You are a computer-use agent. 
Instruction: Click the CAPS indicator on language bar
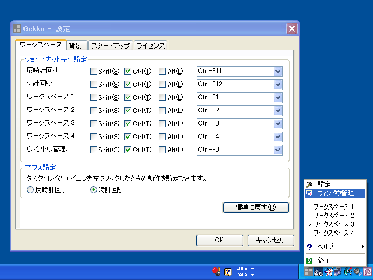coord(242,269)
